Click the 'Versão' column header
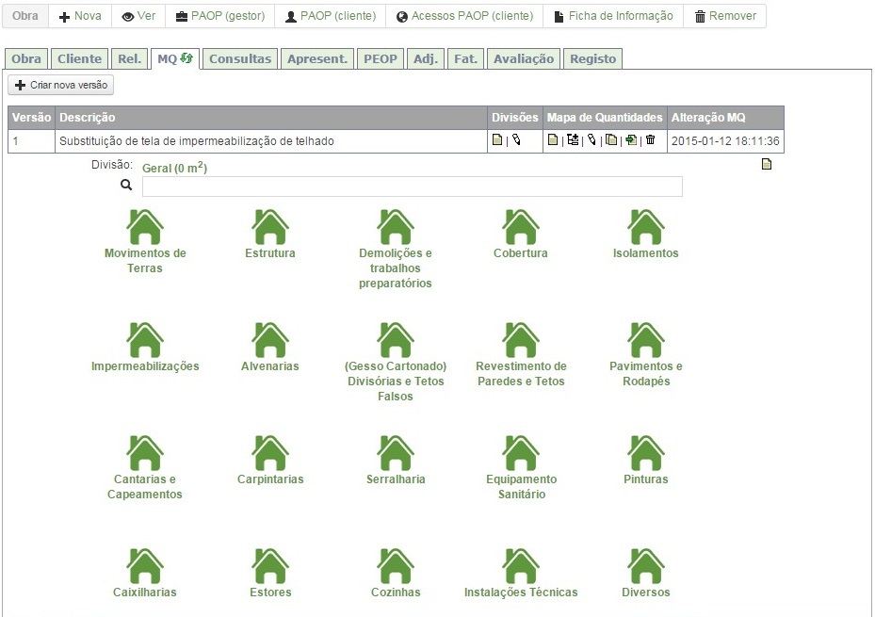875x617 pixels. 31,118
